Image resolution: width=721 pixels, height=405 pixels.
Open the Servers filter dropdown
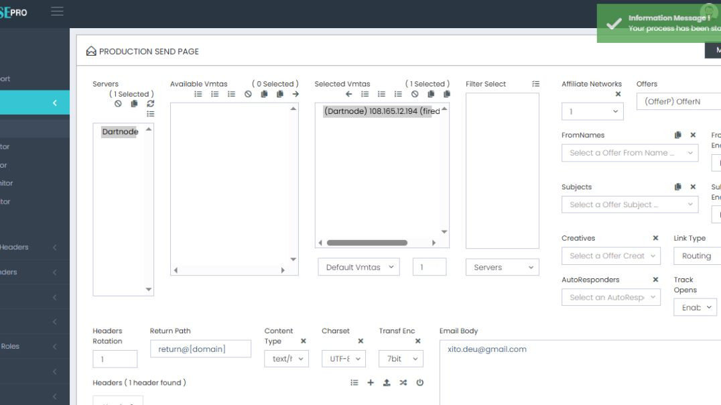coord(502,266)
